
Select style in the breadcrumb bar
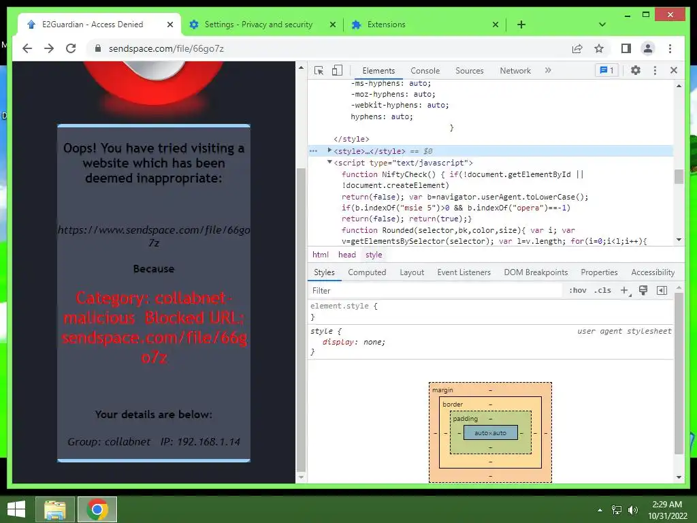click(x=374, y=255)
